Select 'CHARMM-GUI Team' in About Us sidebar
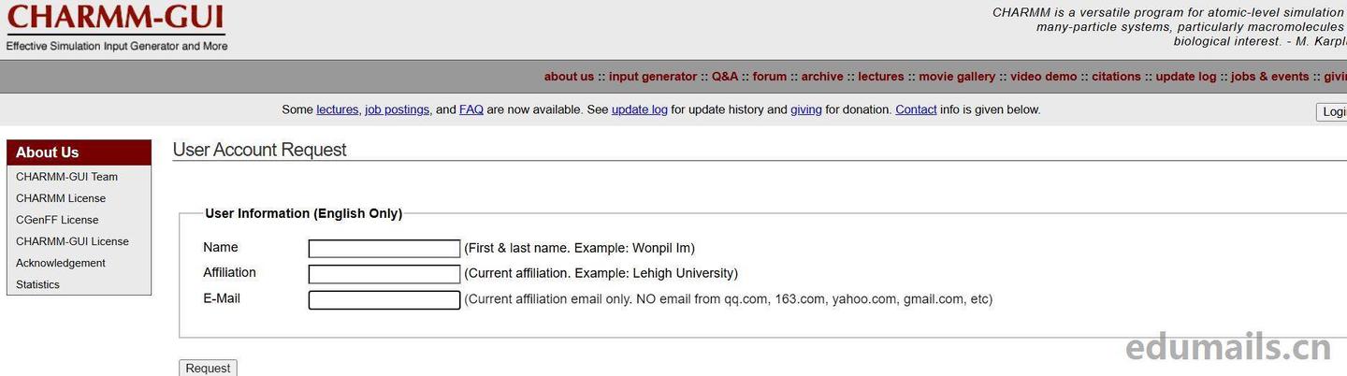The image size is (1347, 376). click(x=66, y=177)
